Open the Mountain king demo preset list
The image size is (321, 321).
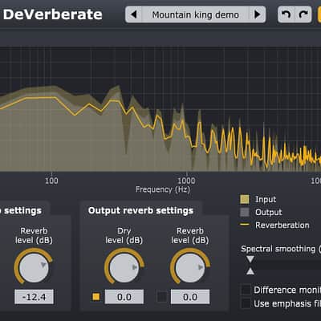pos(196,14)
